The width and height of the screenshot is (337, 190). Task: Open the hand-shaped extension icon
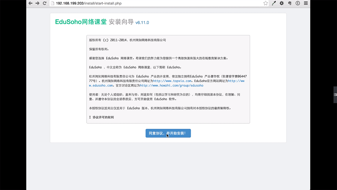point(290,3)
